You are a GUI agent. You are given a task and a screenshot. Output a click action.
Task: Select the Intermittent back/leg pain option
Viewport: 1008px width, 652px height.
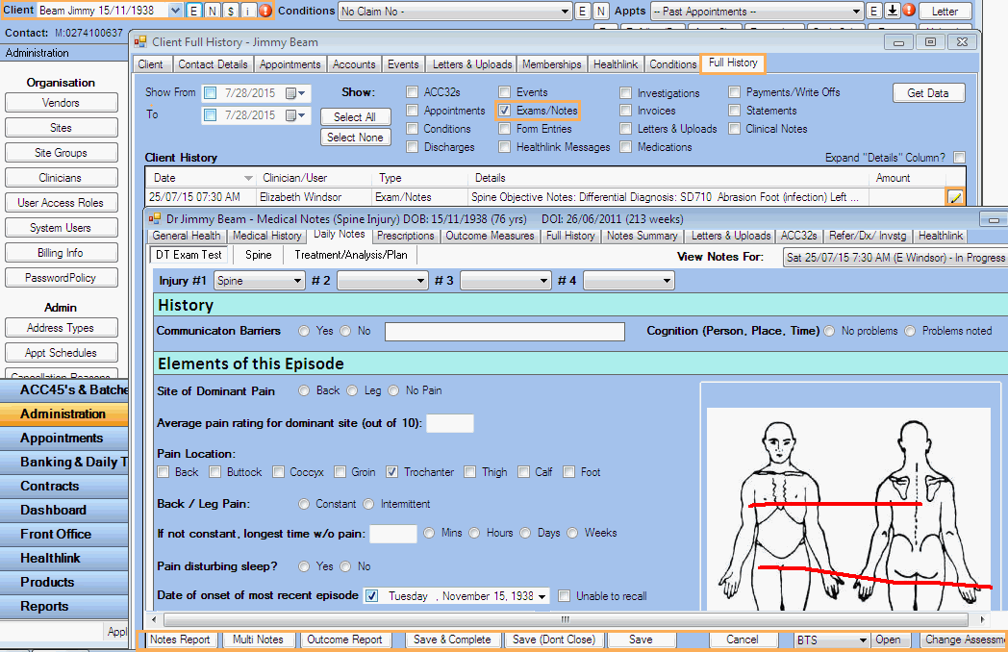(x=368, y=504)
